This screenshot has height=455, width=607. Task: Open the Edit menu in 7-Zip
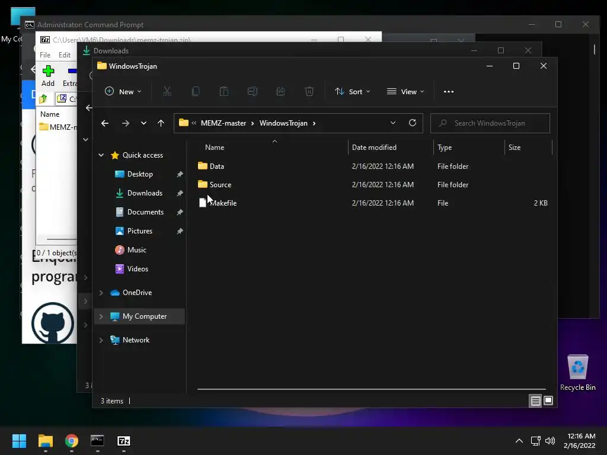click(x=64, y=55)
